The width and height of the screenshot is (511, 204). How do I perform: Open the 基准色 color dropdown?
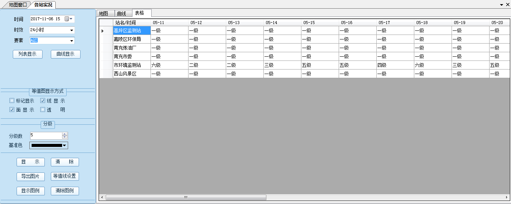[65, 145]
